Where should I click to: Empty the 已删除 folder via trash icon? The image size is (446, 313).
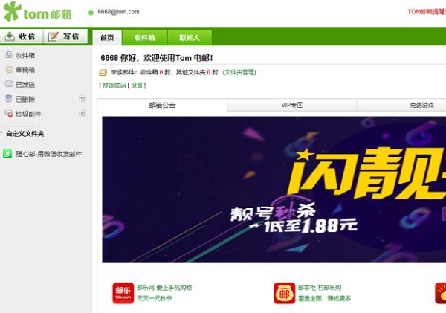83,99
